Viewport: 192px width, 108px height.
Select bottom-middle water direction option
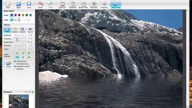click(23, 57)
